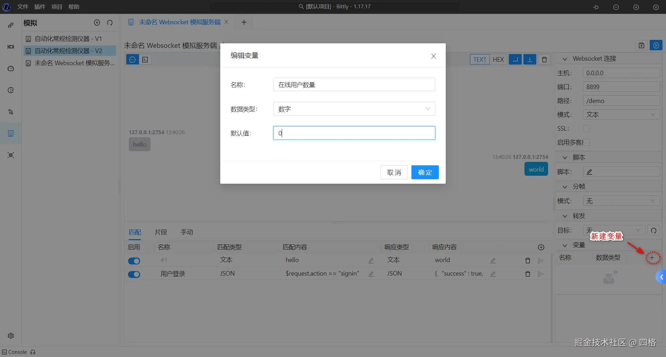Screen dimensions: 666x357
Task: Switch to the 匹配 tab
Action: (x=135, y=232)
